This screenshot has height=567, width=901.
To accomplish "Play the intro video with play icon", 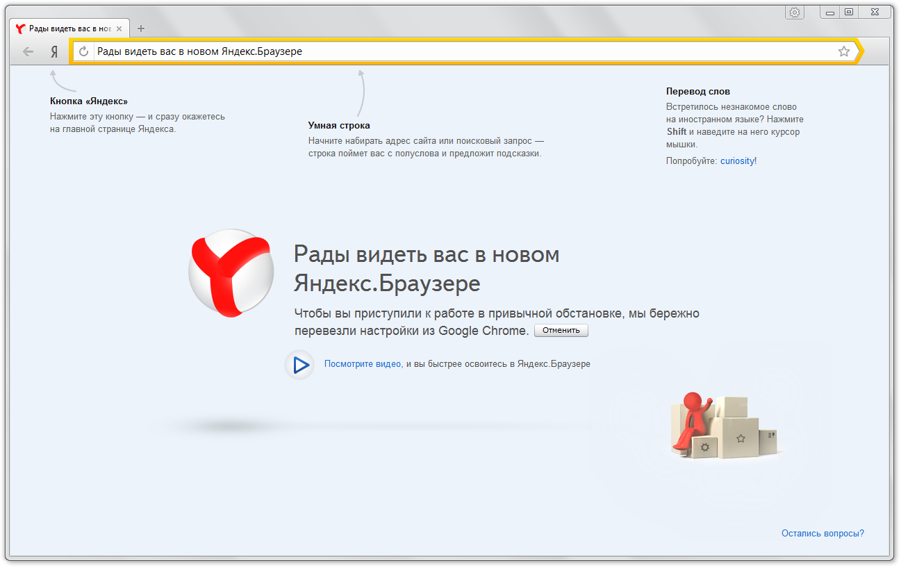I will coord(300,364).
